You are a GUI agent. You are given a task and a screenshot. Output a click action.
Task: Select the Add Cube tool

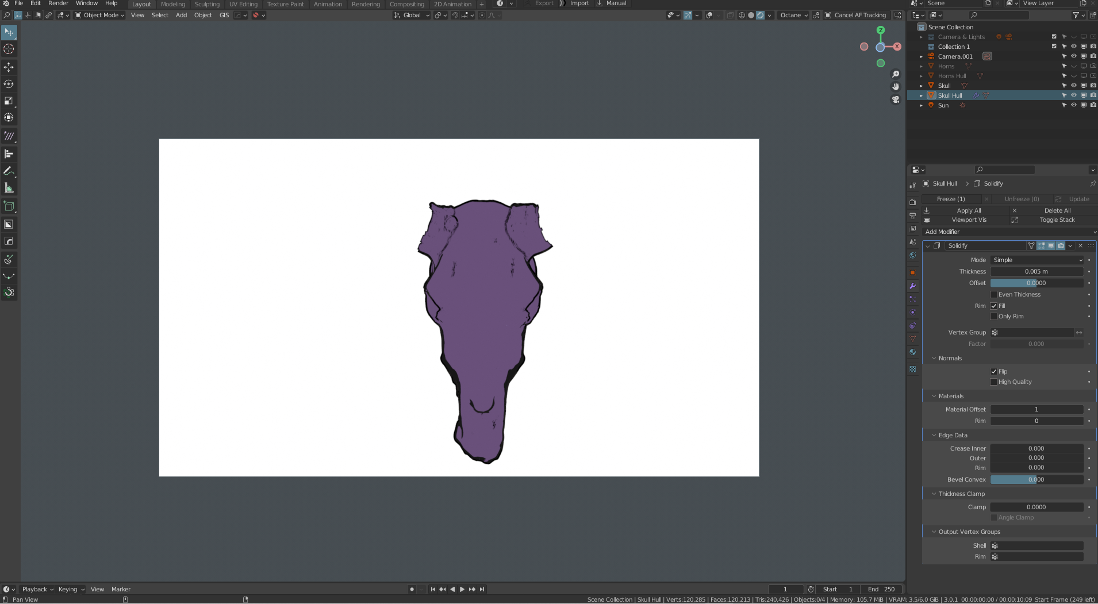click(x=9, y=206)
